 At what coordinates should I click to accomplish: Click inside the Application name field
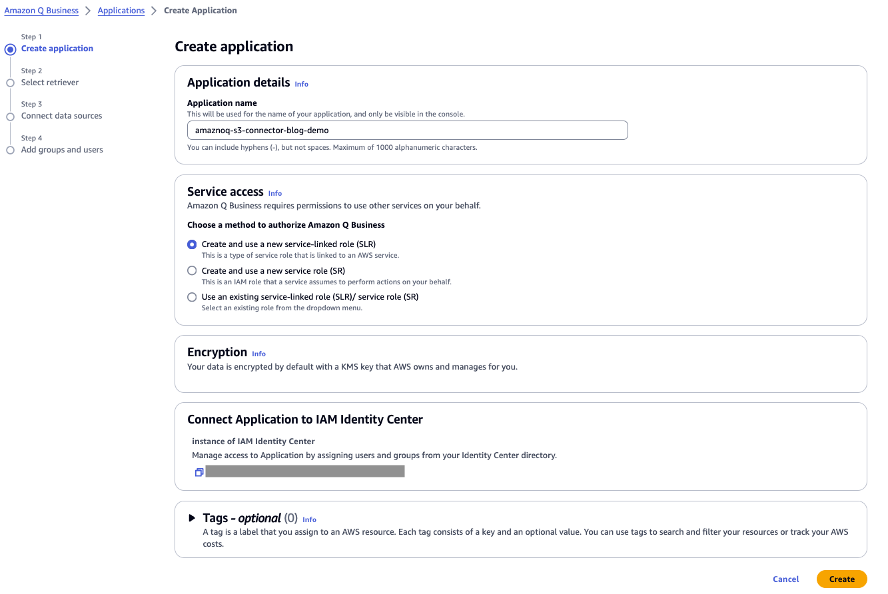(406, 130)
